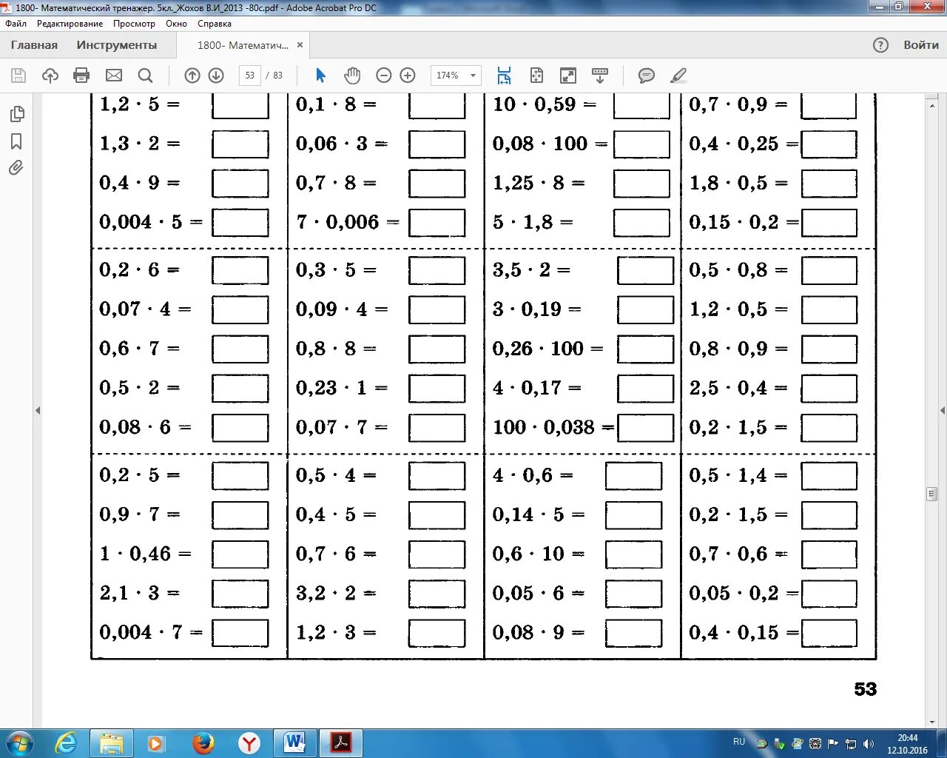Screen dimensions: 947x758
Task: Open the Справка menu
Action: pyautogui.click(x=215, y=24)
